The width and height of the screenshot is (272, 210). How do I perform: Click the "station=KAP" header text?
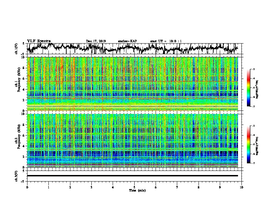click(x=127, y=41)
